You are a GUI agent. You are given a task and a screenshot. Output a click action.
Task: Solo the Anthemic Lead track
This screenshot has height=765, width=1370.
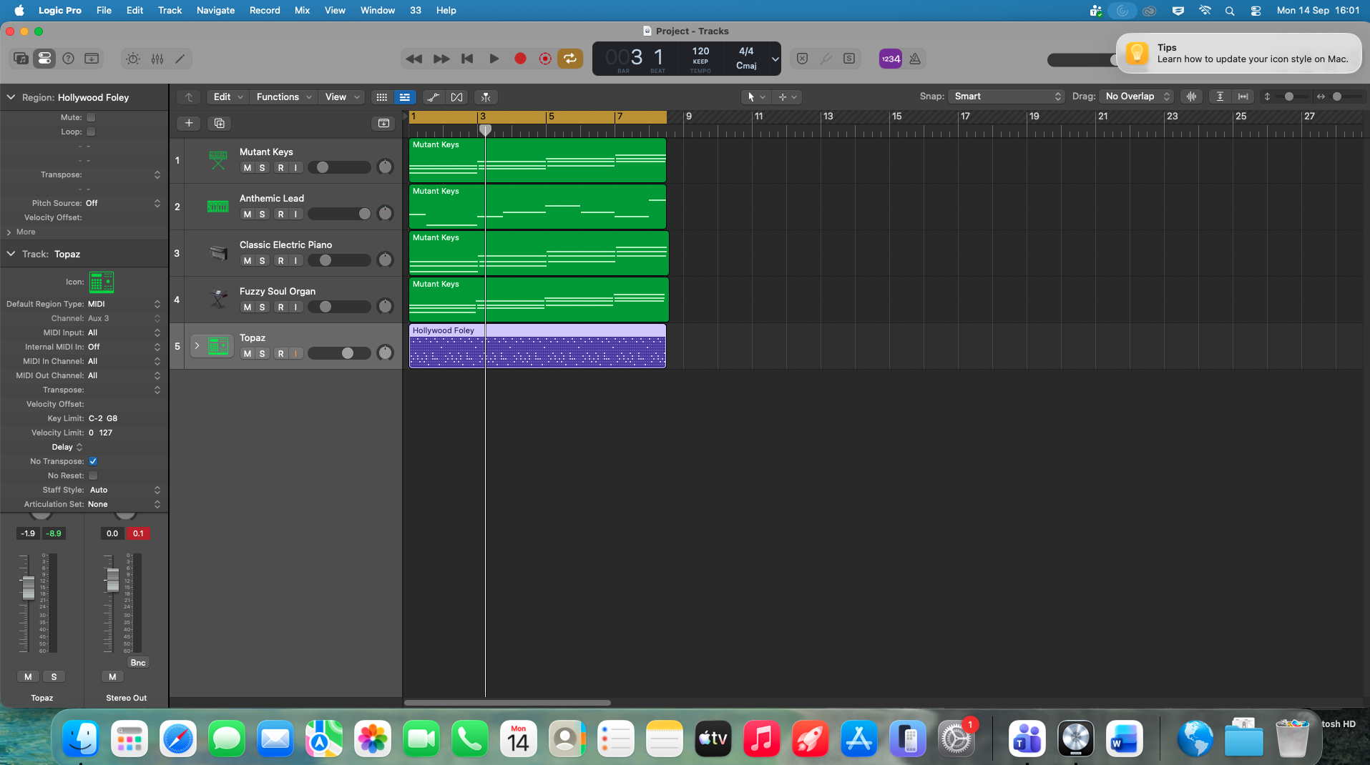pos(263,214)
